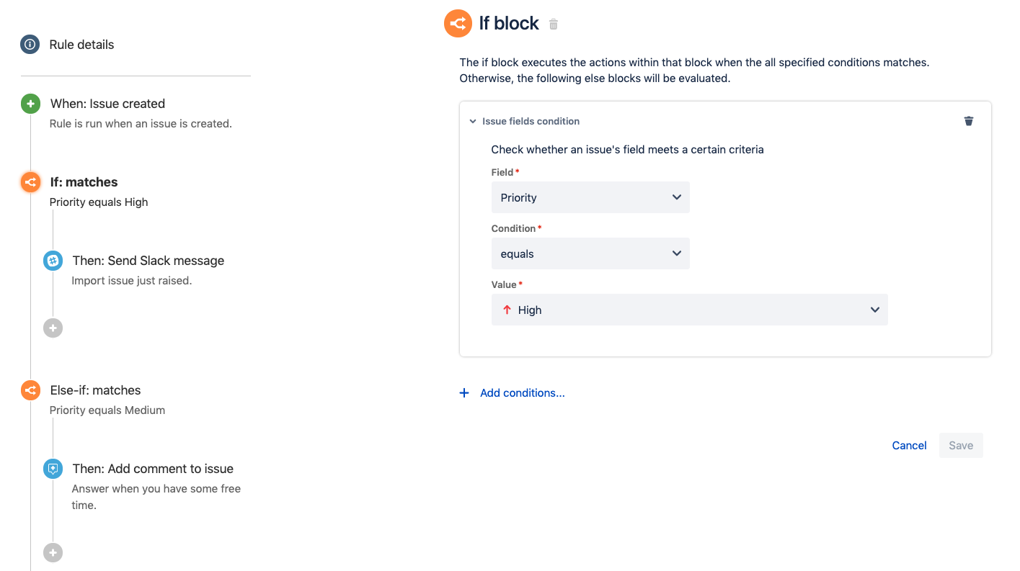This screenshot has width=1020, height=571.
Task: Click the Send Slack message action icon
Action: coord(53,261)
